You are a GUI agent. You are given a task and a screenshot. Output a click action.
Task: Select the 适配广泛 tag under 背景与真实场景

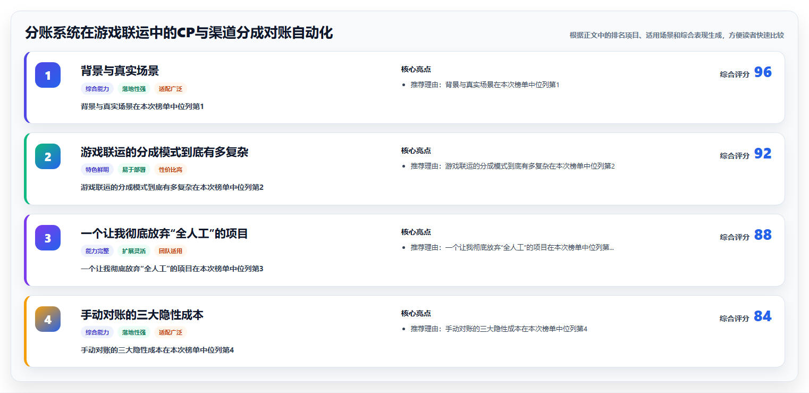(x=171, y=89)
